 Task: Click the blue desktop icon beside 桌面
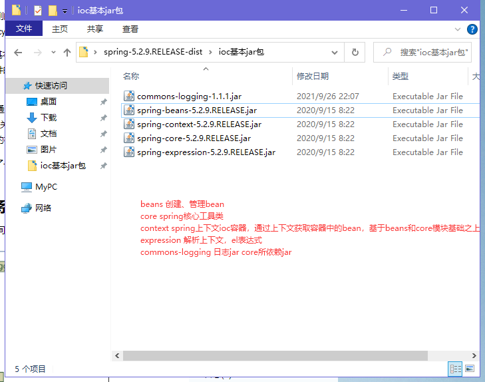tap(32, 102)
